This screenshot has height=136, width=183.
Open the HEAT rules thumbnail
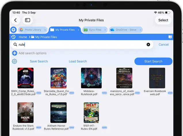tap(91, 112)
